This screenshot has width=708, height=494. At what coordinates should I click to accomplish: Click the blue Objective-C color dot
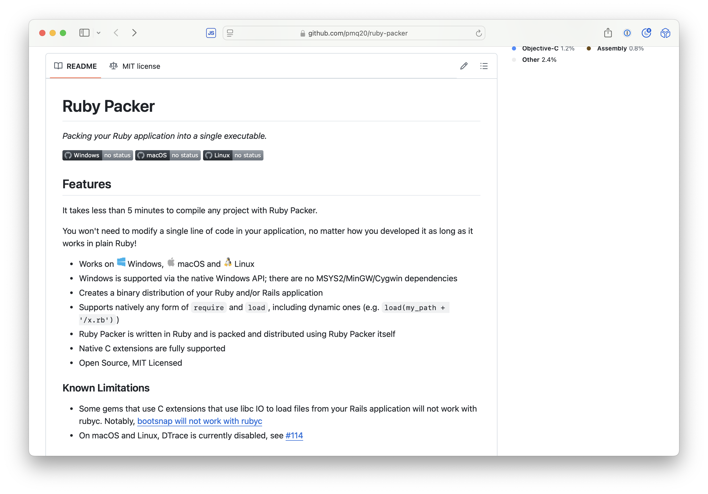[514, 48]
